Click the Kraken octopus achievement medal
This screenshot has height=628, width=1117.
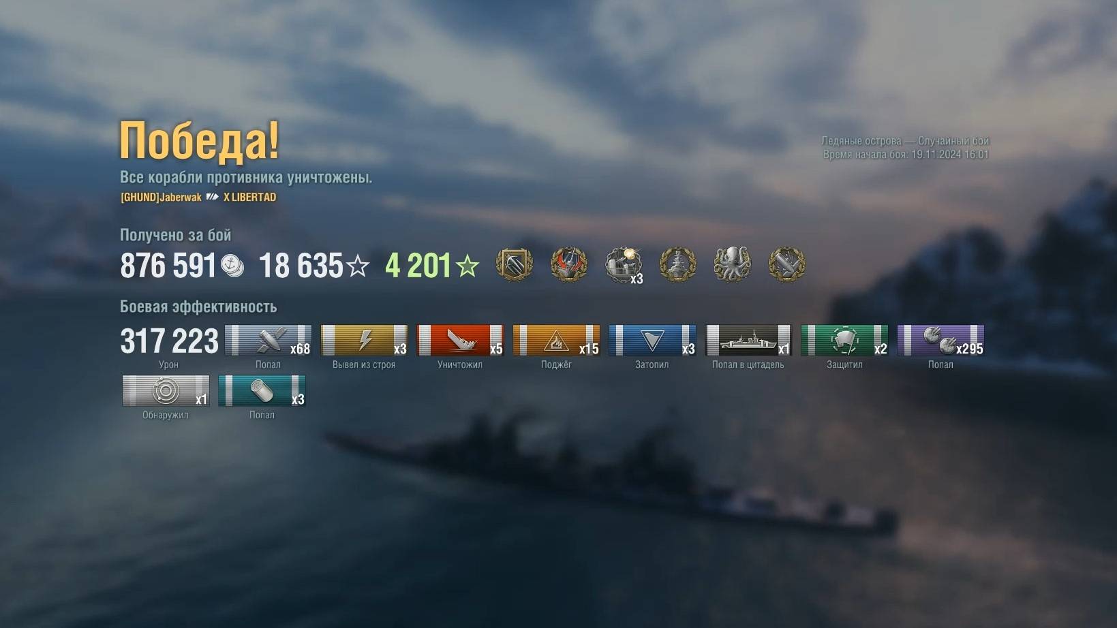click(732, 264)
